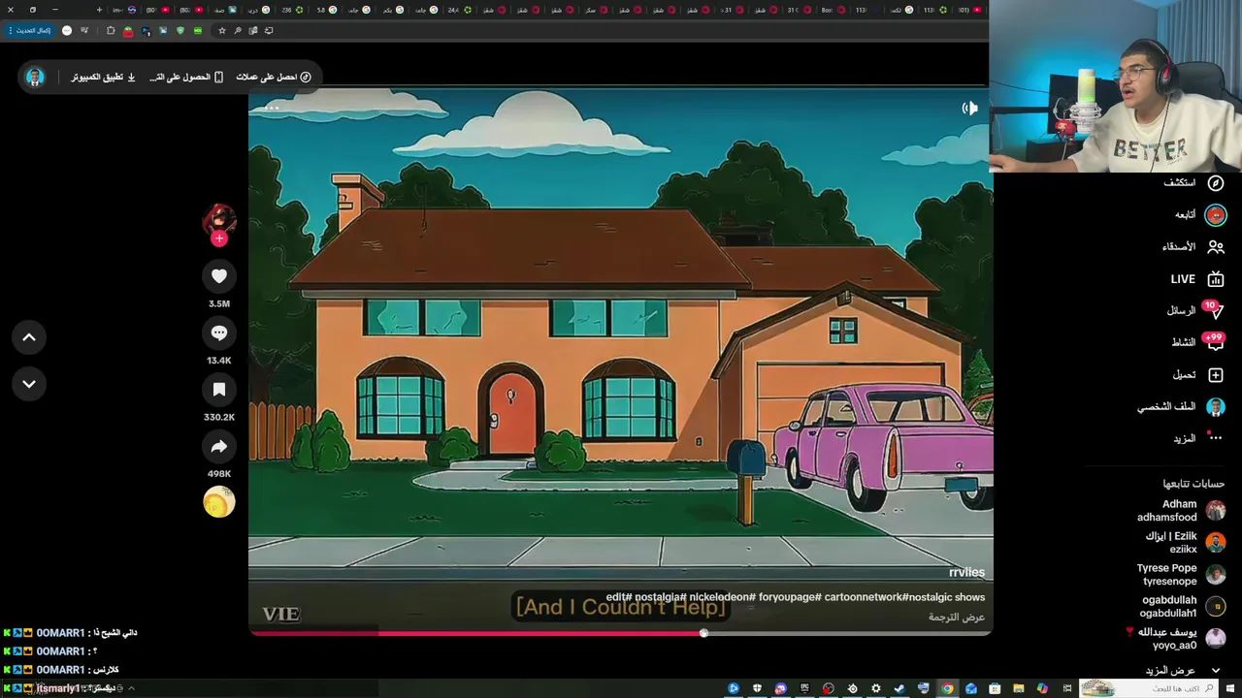Like the video with the heart icon
The height and width of the screenshot is (698, 1242).
(219, 276)
